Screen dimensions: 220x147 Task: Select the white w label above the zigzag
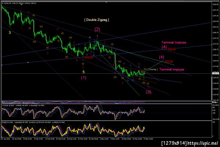(x=90, y=37)
